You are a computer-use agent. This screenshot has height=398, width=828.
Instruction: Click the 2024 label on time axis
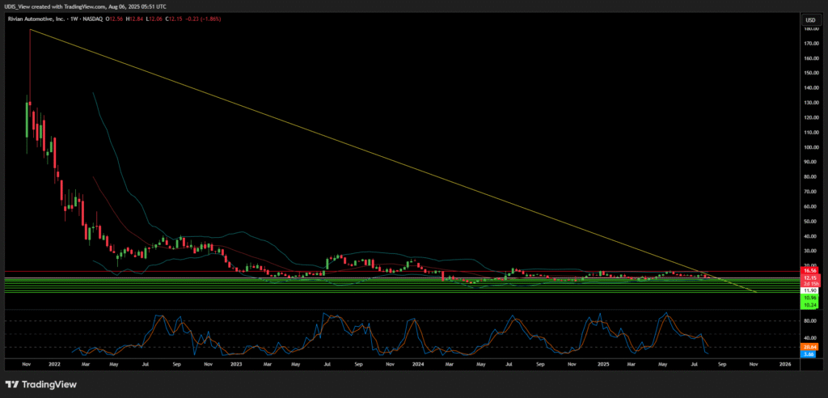point(417,365)
